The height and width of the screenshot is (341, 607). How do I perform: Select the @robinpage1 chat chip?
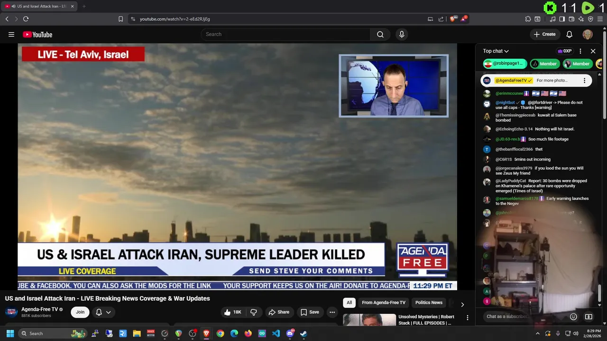(505, 63)
